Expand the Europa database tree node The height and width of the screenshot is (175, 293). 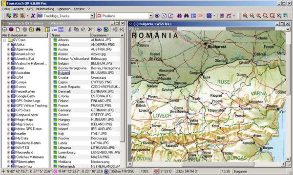click(9, 82)
